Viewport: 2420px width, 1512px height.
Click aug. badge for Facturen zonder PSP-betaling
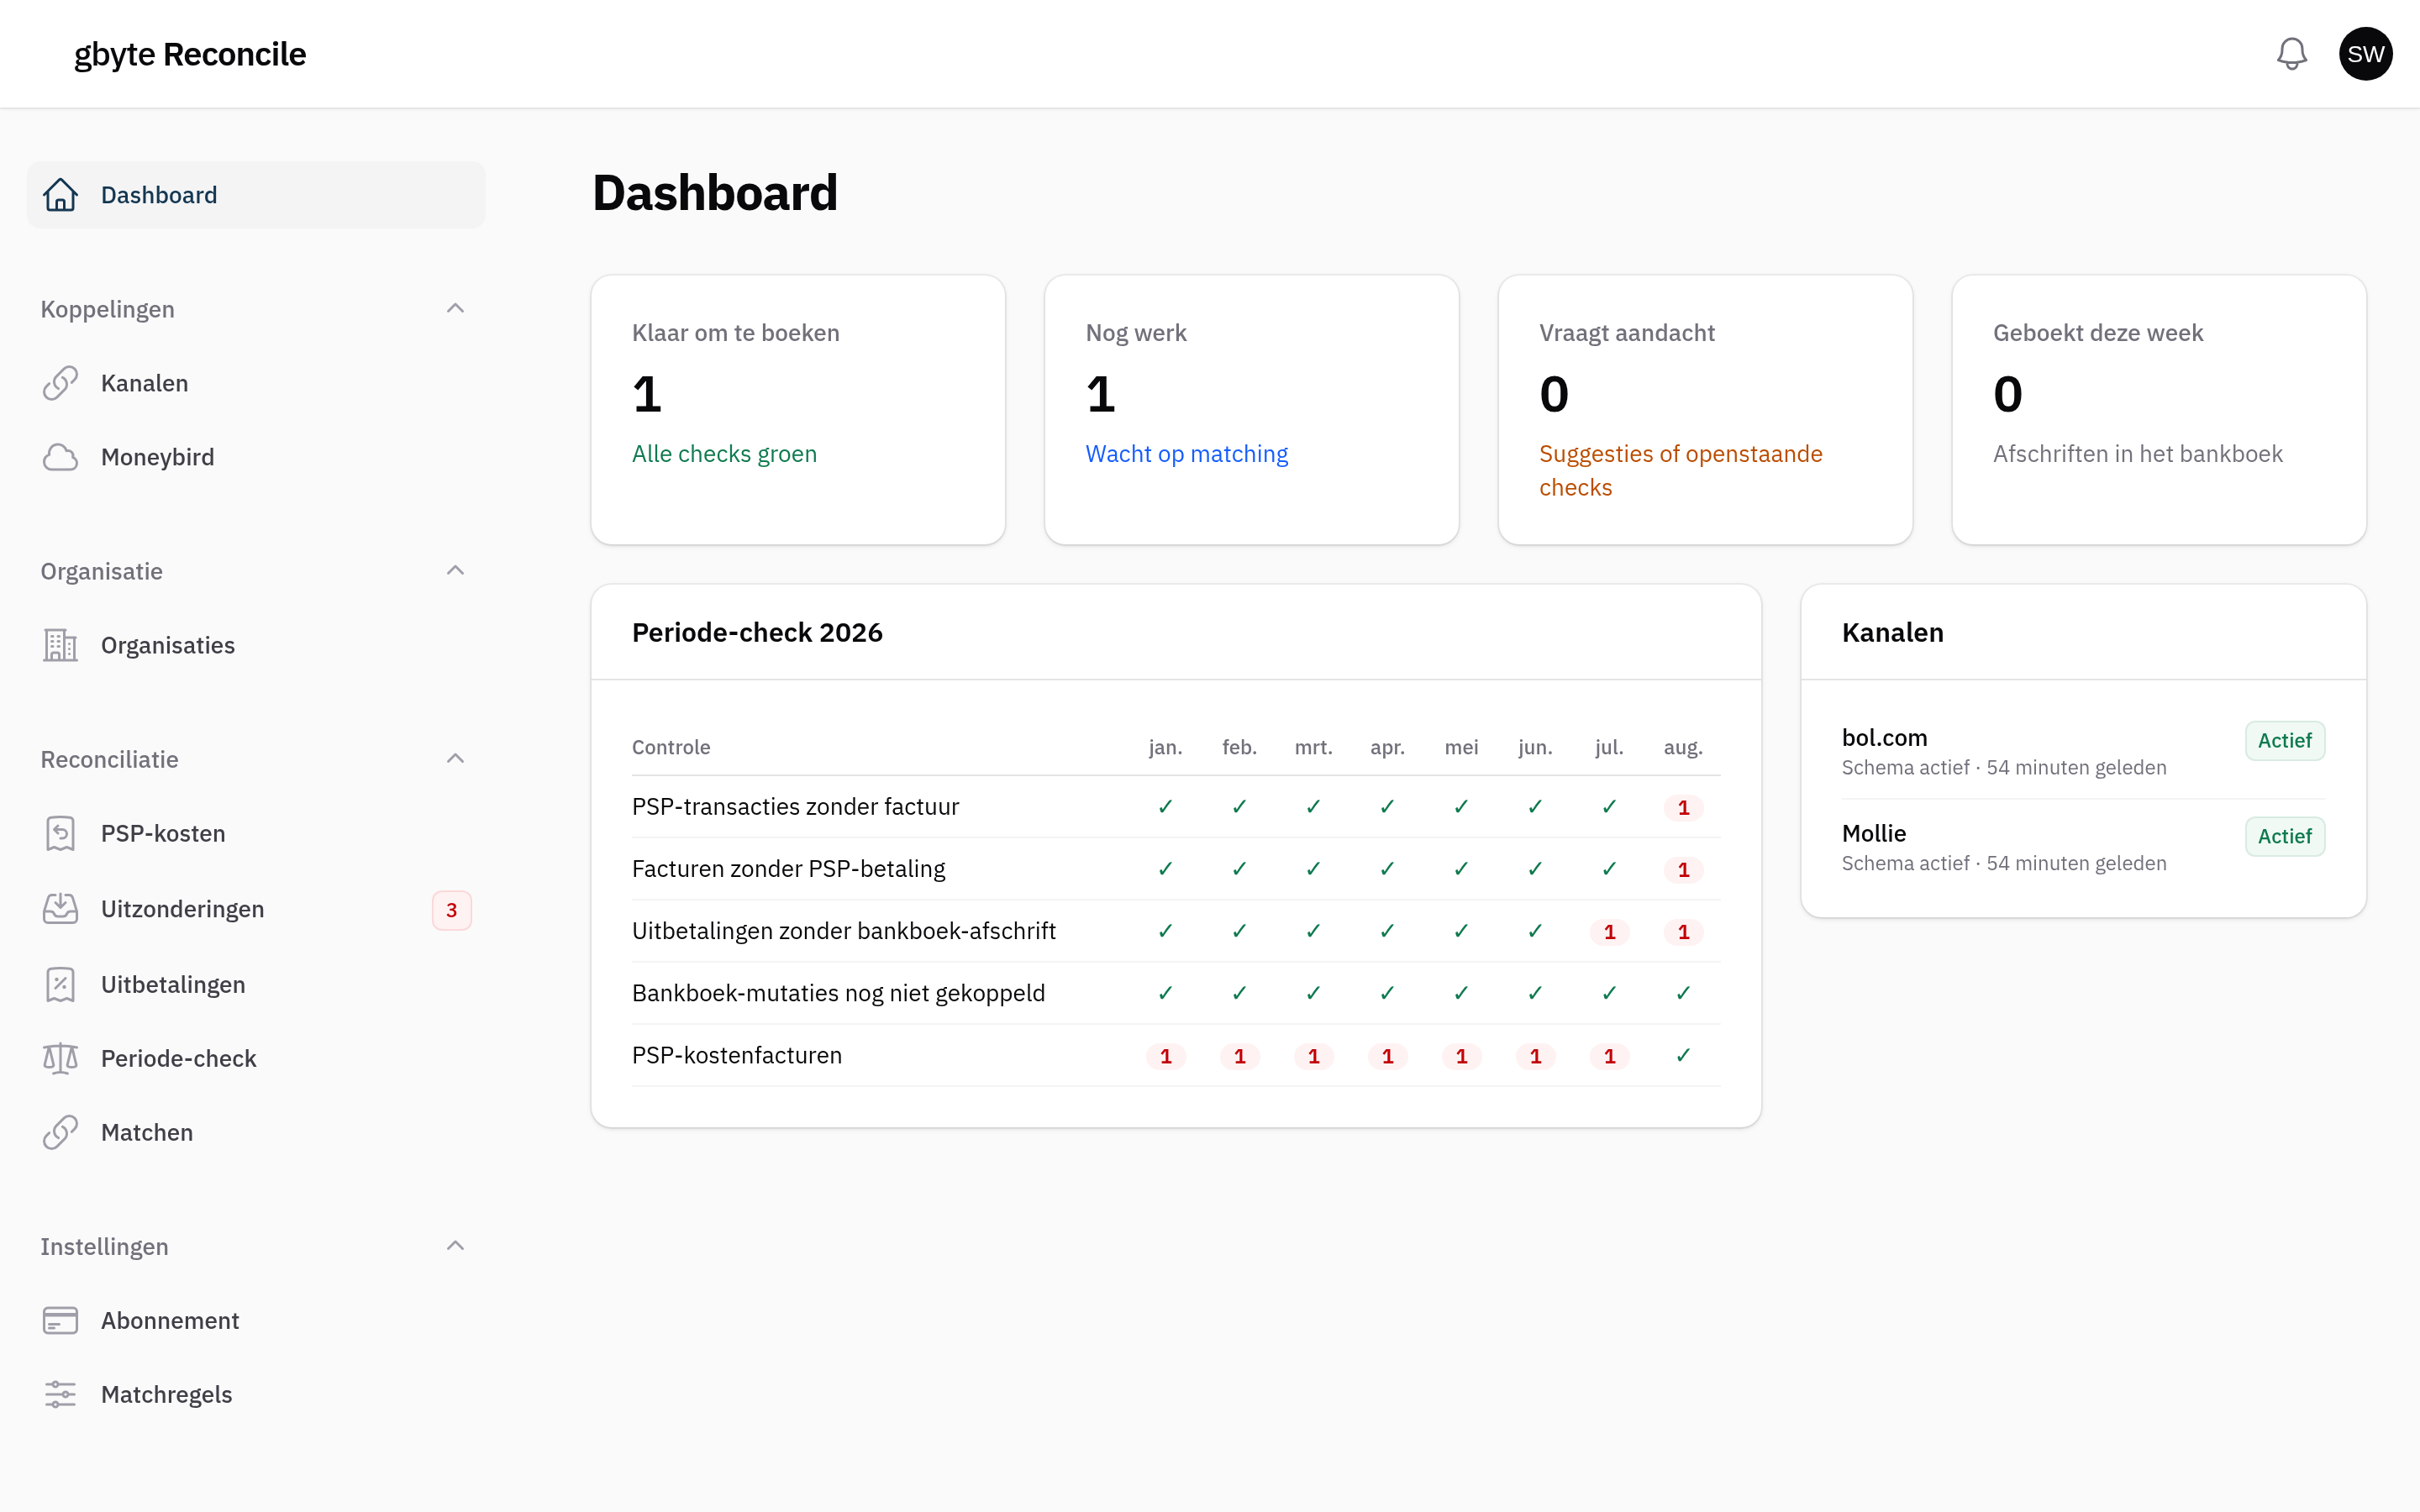(x=1683, y=870)
